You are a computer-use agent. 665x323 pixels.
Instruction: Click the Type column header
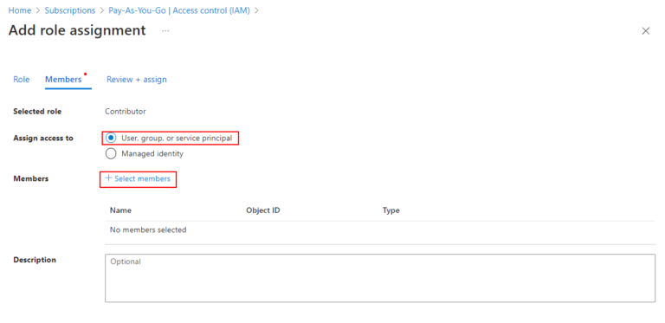(x=391, y=210)
